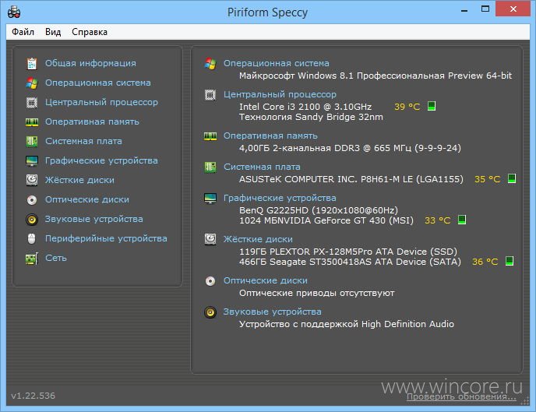Viewport: 536px width, 412px height.
Task: Click the Центральный процессор sidebar chip icon
Action: 32,102
